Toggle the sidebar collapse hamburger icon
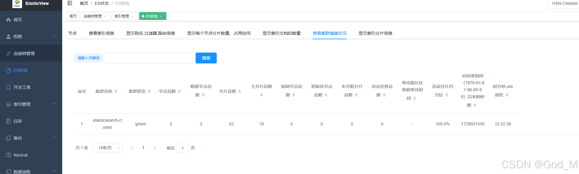 coord(70,3)
